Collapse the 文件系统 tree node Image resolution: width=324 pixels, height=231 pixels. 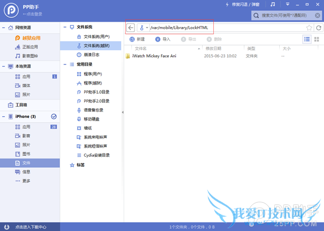click(x=65, y=27)
